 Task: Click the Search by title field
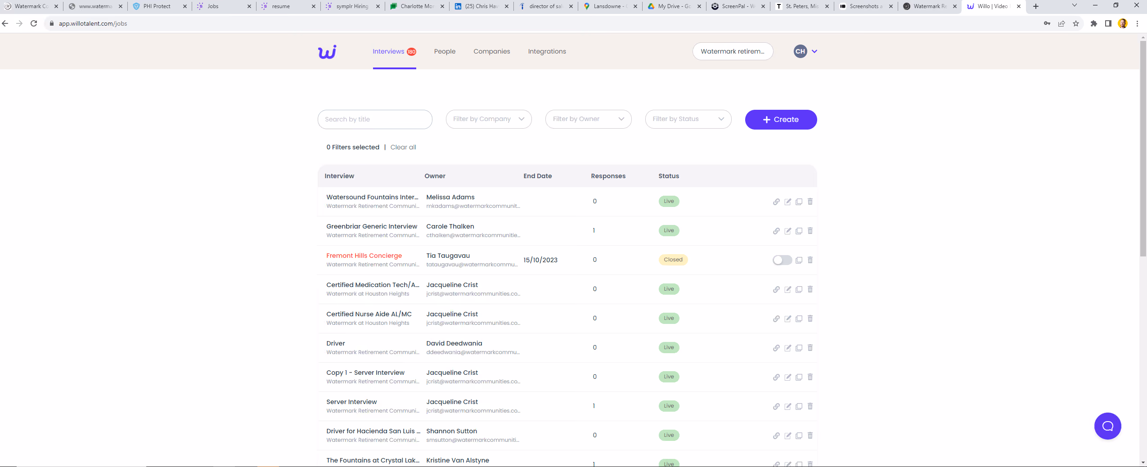pos(375,119)
